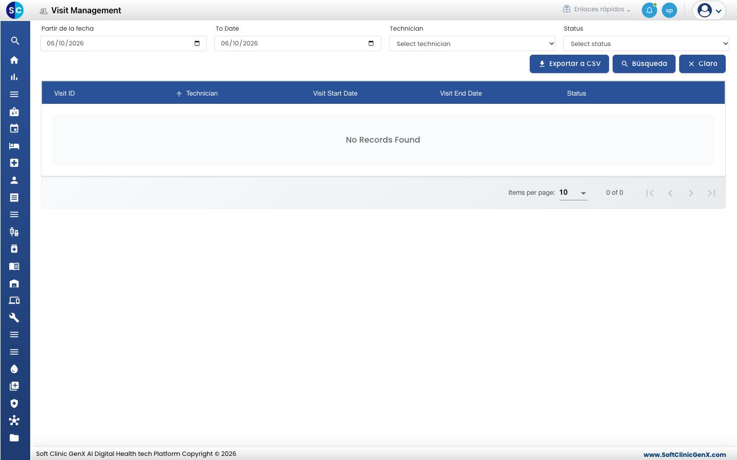The height and width of the screenshot is (460, 737).
Task: Open the ID badge icon in the sidebar
Action: tap(14, 111)
